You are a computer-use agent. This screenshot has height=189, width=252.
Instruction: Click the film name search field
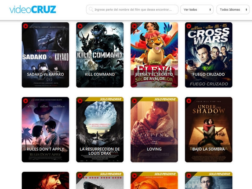[x=135, y=9]
